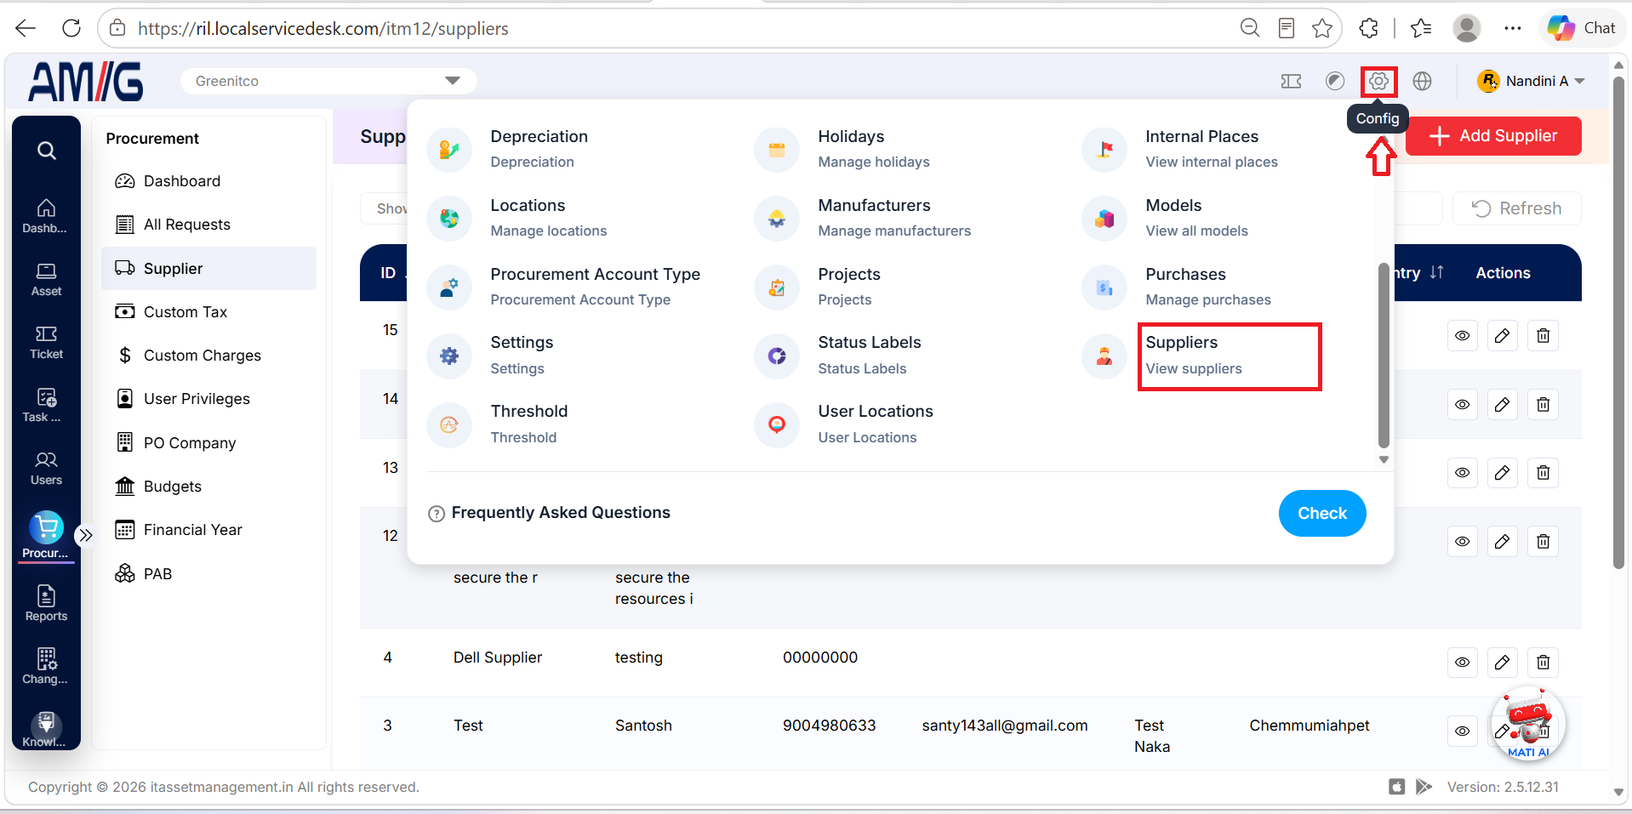The height and width of the screenshot is (814, 1632).
Task: Open Ticket module in sidebar
Action: point(47,343)
